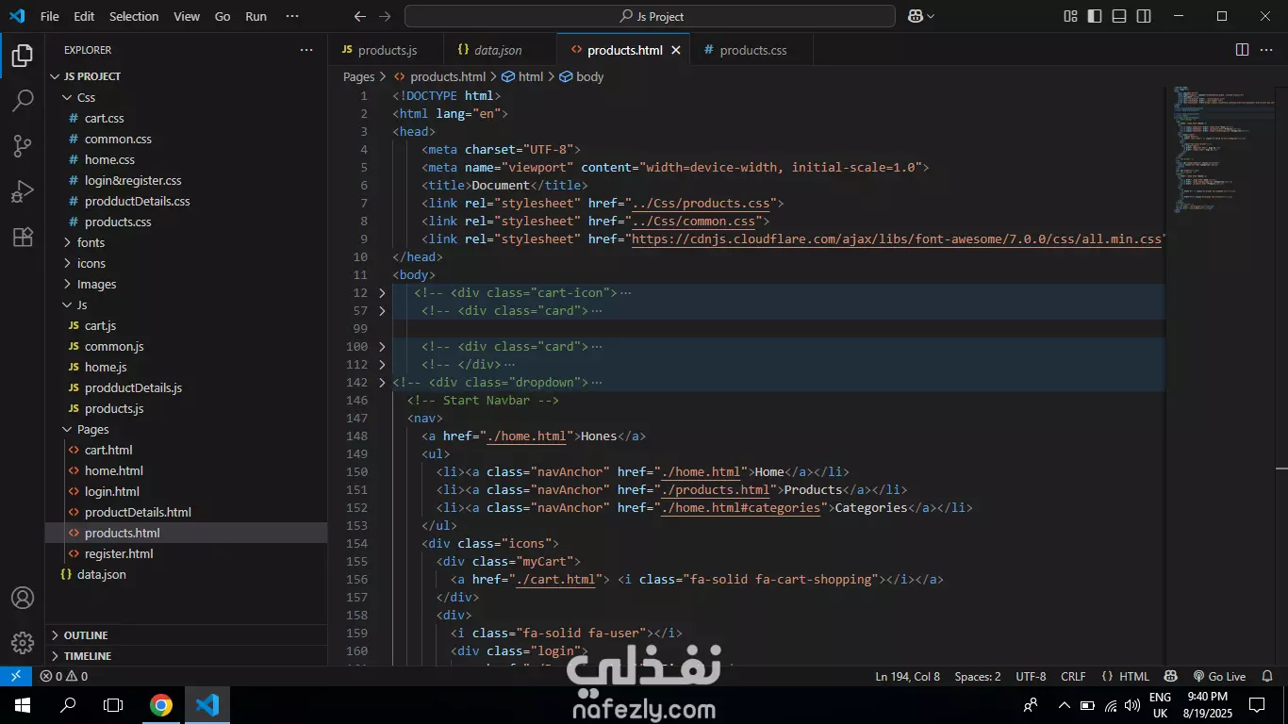Expand the OUTLINE section
The height and width of the screenshot is (724, 1288).
pos(187,635)
